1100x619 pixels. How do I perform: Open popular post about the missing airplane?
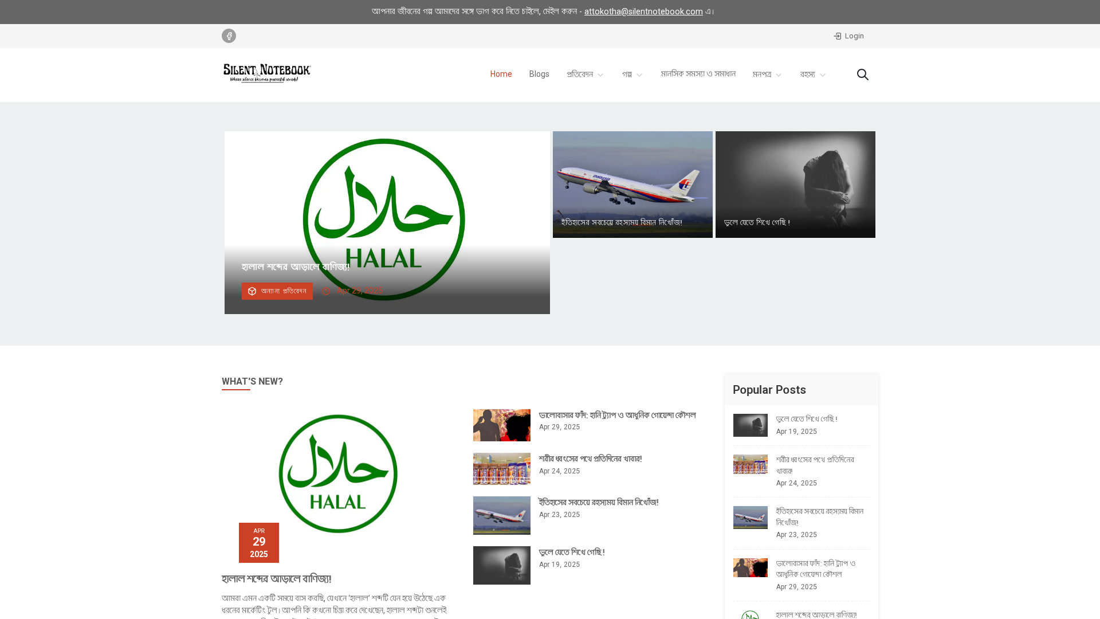819,517
